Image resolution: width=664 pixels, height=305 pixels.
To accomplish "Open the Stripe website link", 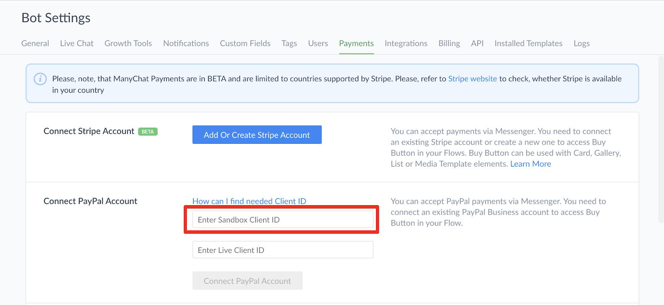I will click(472, 79).
